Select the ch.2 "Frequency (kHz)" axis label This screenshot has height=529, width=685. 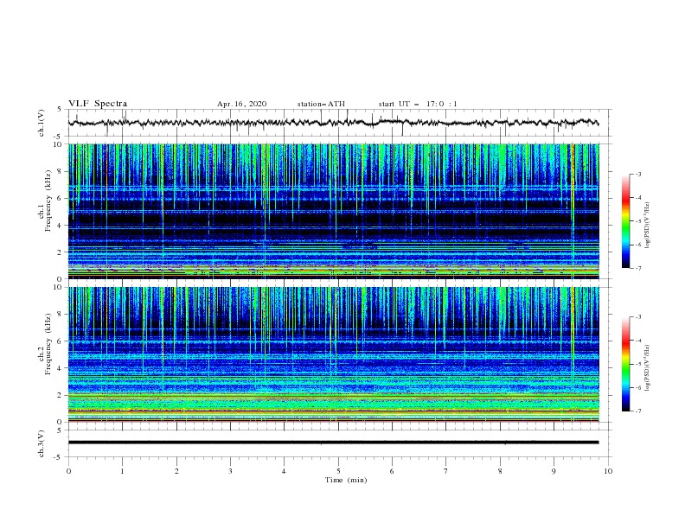pos(48,344)
